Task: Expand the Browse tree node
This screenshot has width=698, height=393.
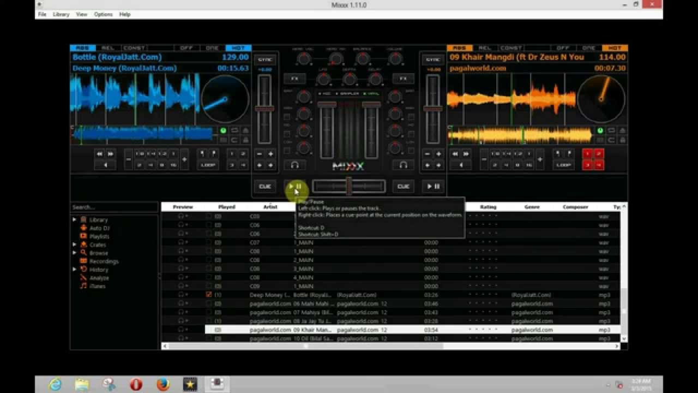Action: 75,253
